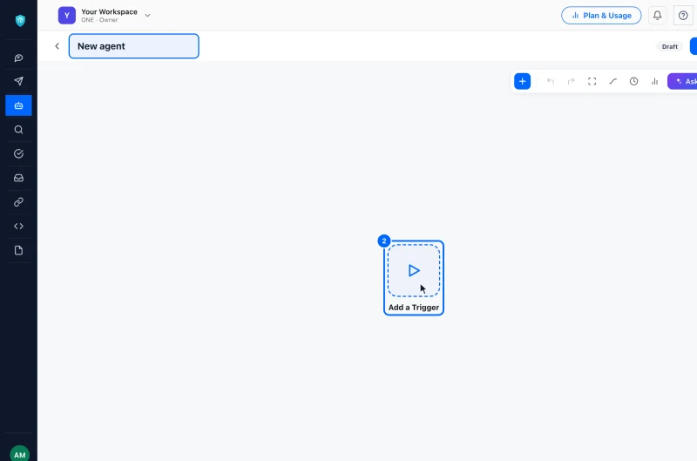Screen dimensions: 697x461
Task: Click the undo arrow in the canvas toolbar
Action: point(551,81)
